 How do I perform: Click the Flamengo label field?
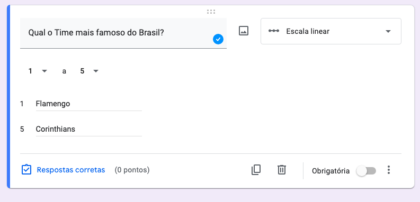pyautogui.click(x=88, y=104)
